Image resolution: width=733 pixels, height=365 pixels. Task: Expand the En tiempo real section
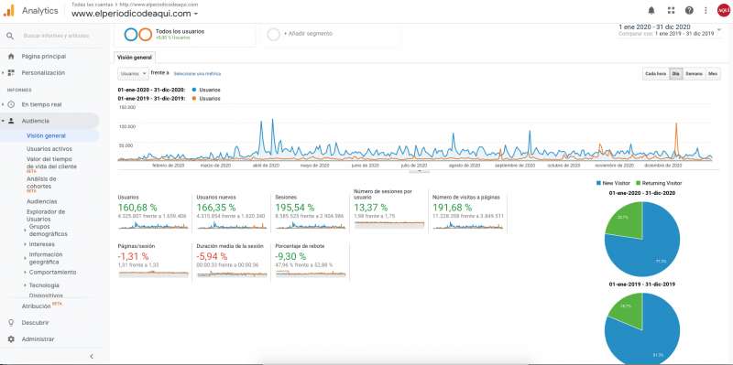3,104
